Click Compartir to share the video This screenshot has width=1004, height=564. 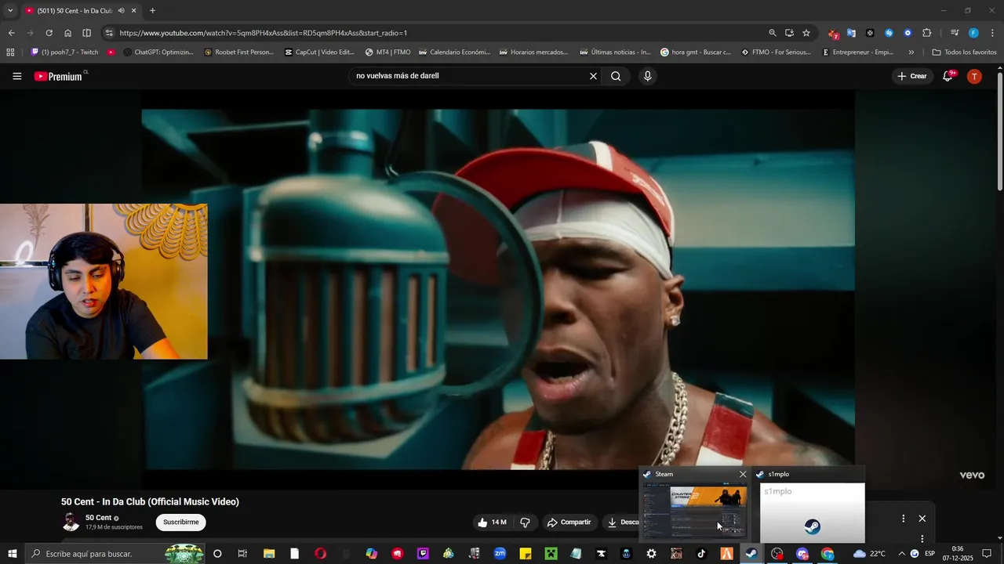click(569, 522)
